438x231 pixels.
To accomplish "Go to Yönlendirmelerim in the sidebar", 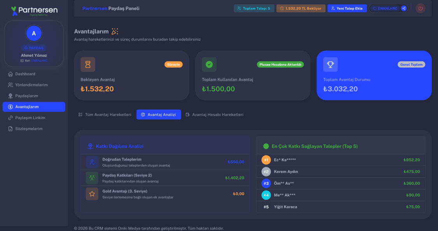I will click(x=34, y=85).
